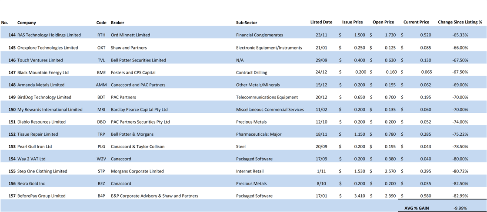Click Bell Potter Securities Limited broker cell
This screenshot has height=212, width=487.
coord(139,60)
